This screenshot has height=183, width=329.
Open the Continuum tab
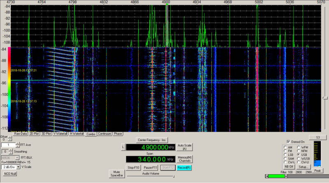coord(104,134)
